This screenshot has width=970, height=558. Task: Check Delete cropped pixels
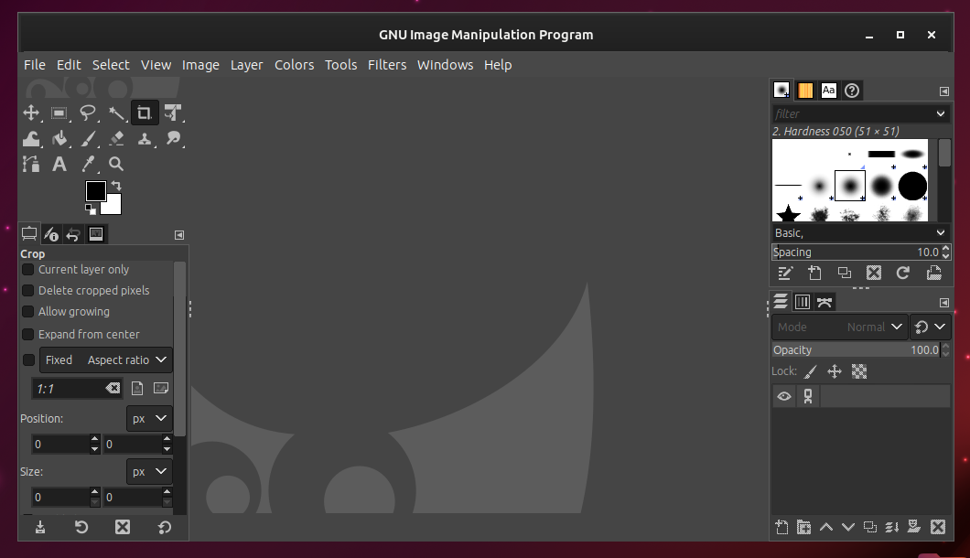click(x=27, y=290)
